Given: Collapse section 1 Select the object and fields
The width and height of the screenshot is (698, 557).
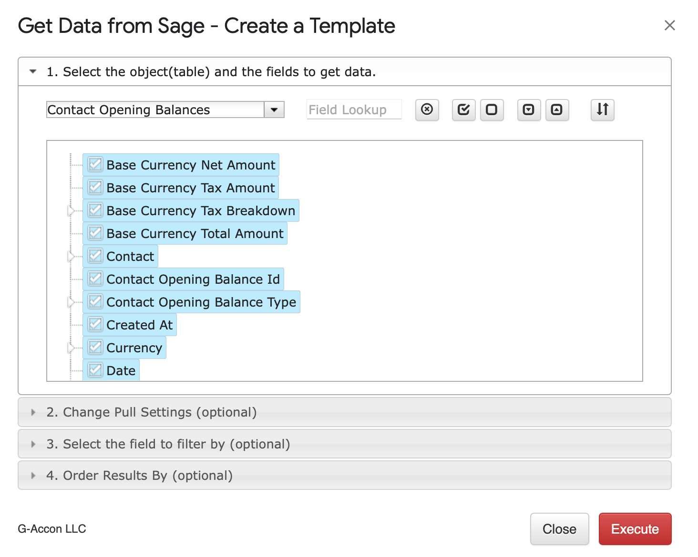Looking at the screenshot, I should click(344, 72).
